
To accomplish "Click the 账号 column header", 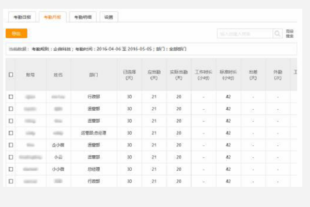I will [30, 75].
